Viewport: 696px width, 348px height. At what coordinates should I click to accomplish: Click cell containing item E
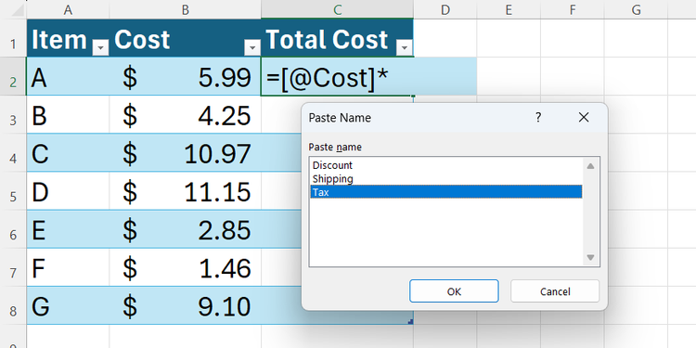coord(68,229)
